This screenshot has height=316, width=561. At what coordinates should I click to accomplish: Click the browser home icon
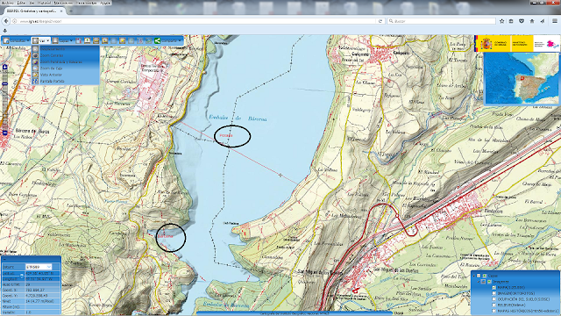pyautogui.click(x=532, y=21)
